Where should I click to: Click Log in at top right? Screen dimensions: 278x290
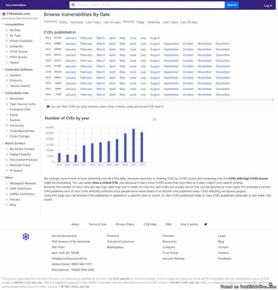(x=268, y=5)
